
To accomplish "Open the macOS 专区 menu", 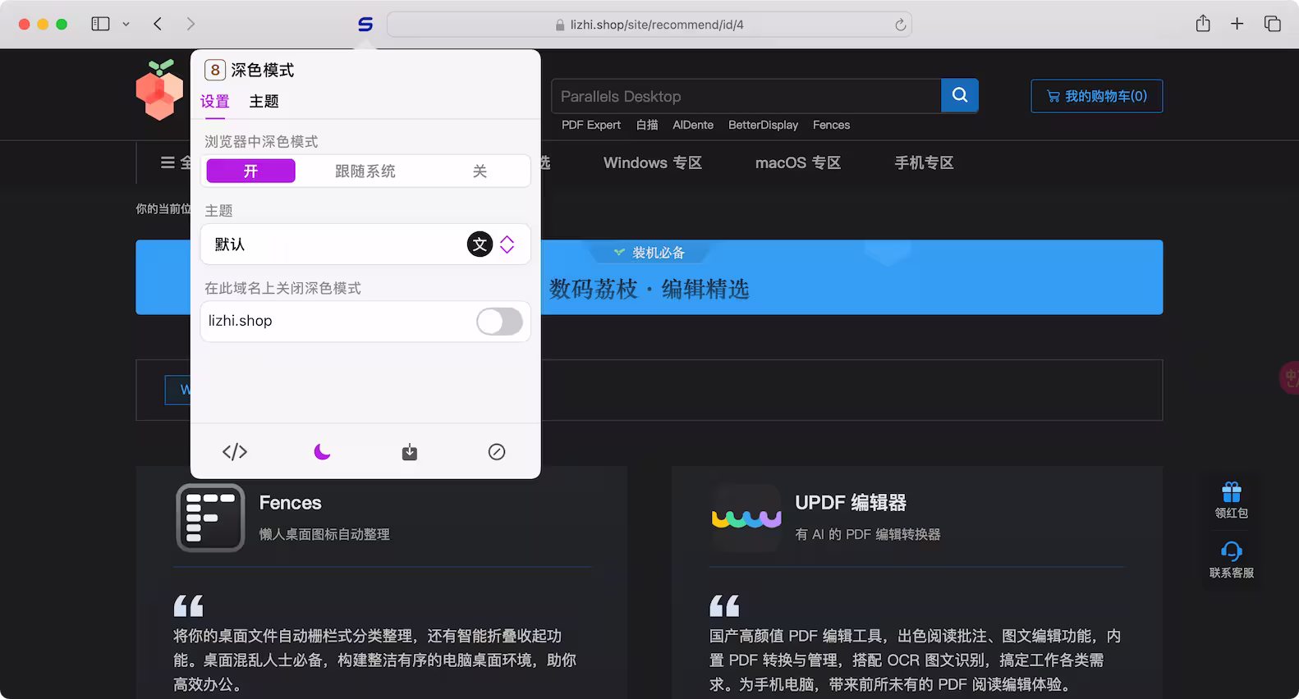I will [798, 162].
